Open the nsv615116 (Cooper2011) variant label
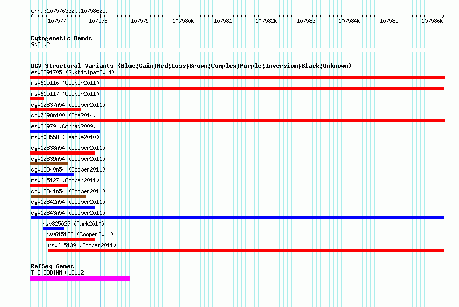Image resolution: width=459 pixels, height=307 pixels. click(65, 83)
